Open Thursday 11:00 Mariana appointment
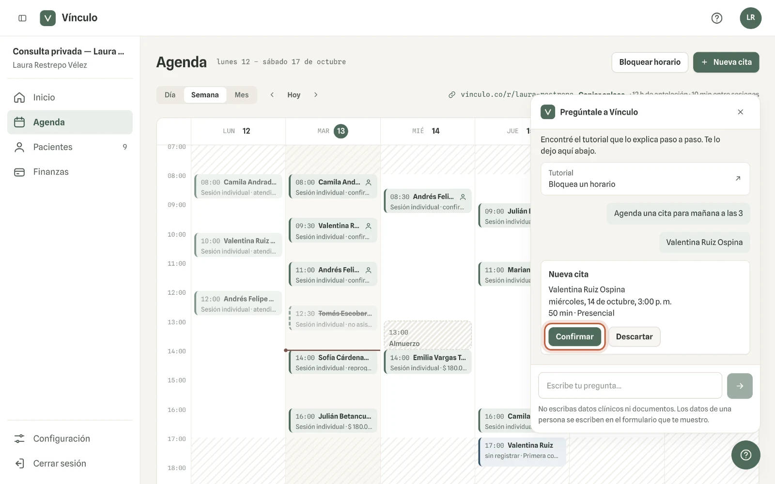 (505, 274)
